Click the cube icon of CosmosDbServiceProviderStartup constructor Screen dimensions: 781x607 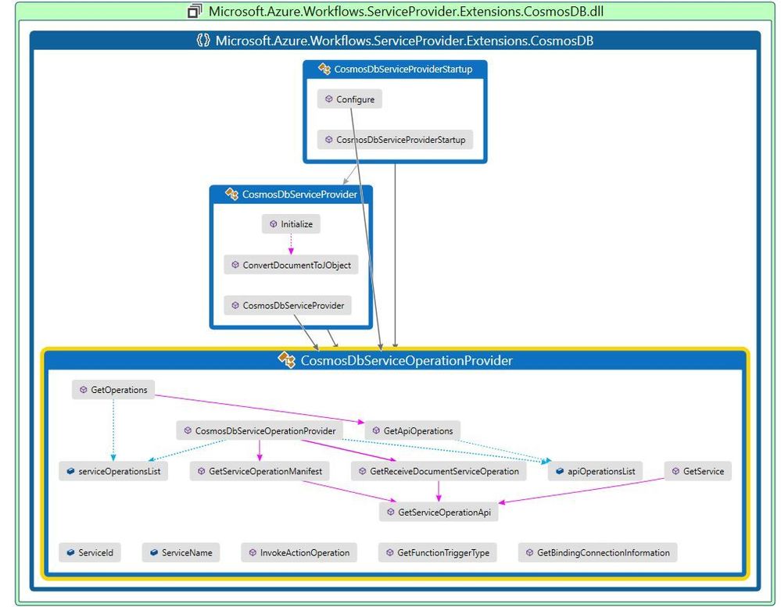tap(328, 140)
